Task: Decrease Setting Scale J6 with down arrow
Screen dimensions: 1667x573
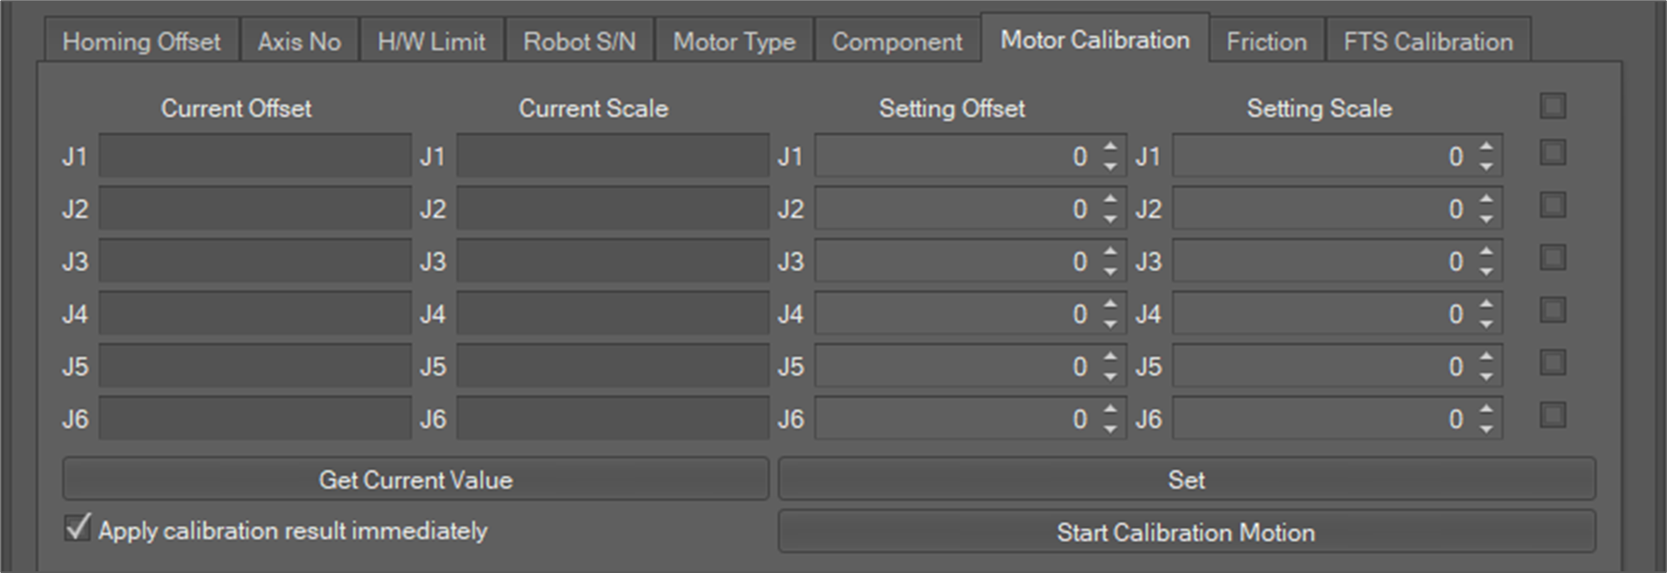Action: click(1486, 429)
